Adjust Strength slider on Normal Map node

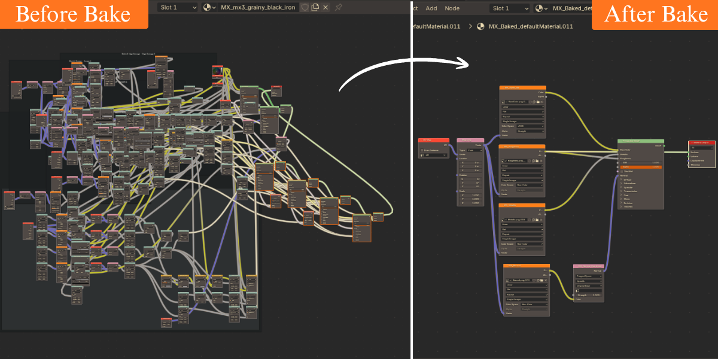point(589,295)
